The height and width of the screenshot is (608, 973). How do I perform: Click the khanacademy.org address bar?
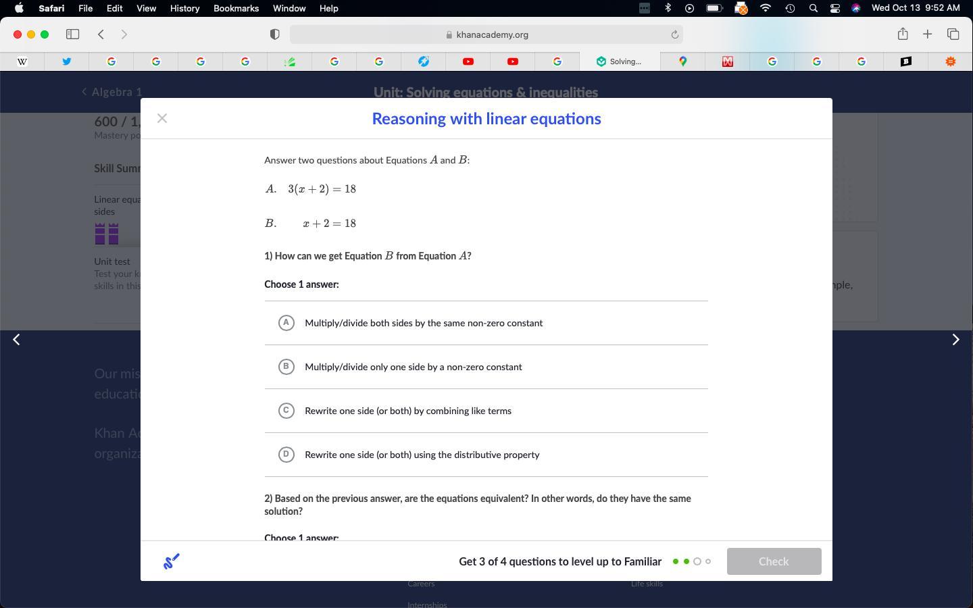(487, 34)
